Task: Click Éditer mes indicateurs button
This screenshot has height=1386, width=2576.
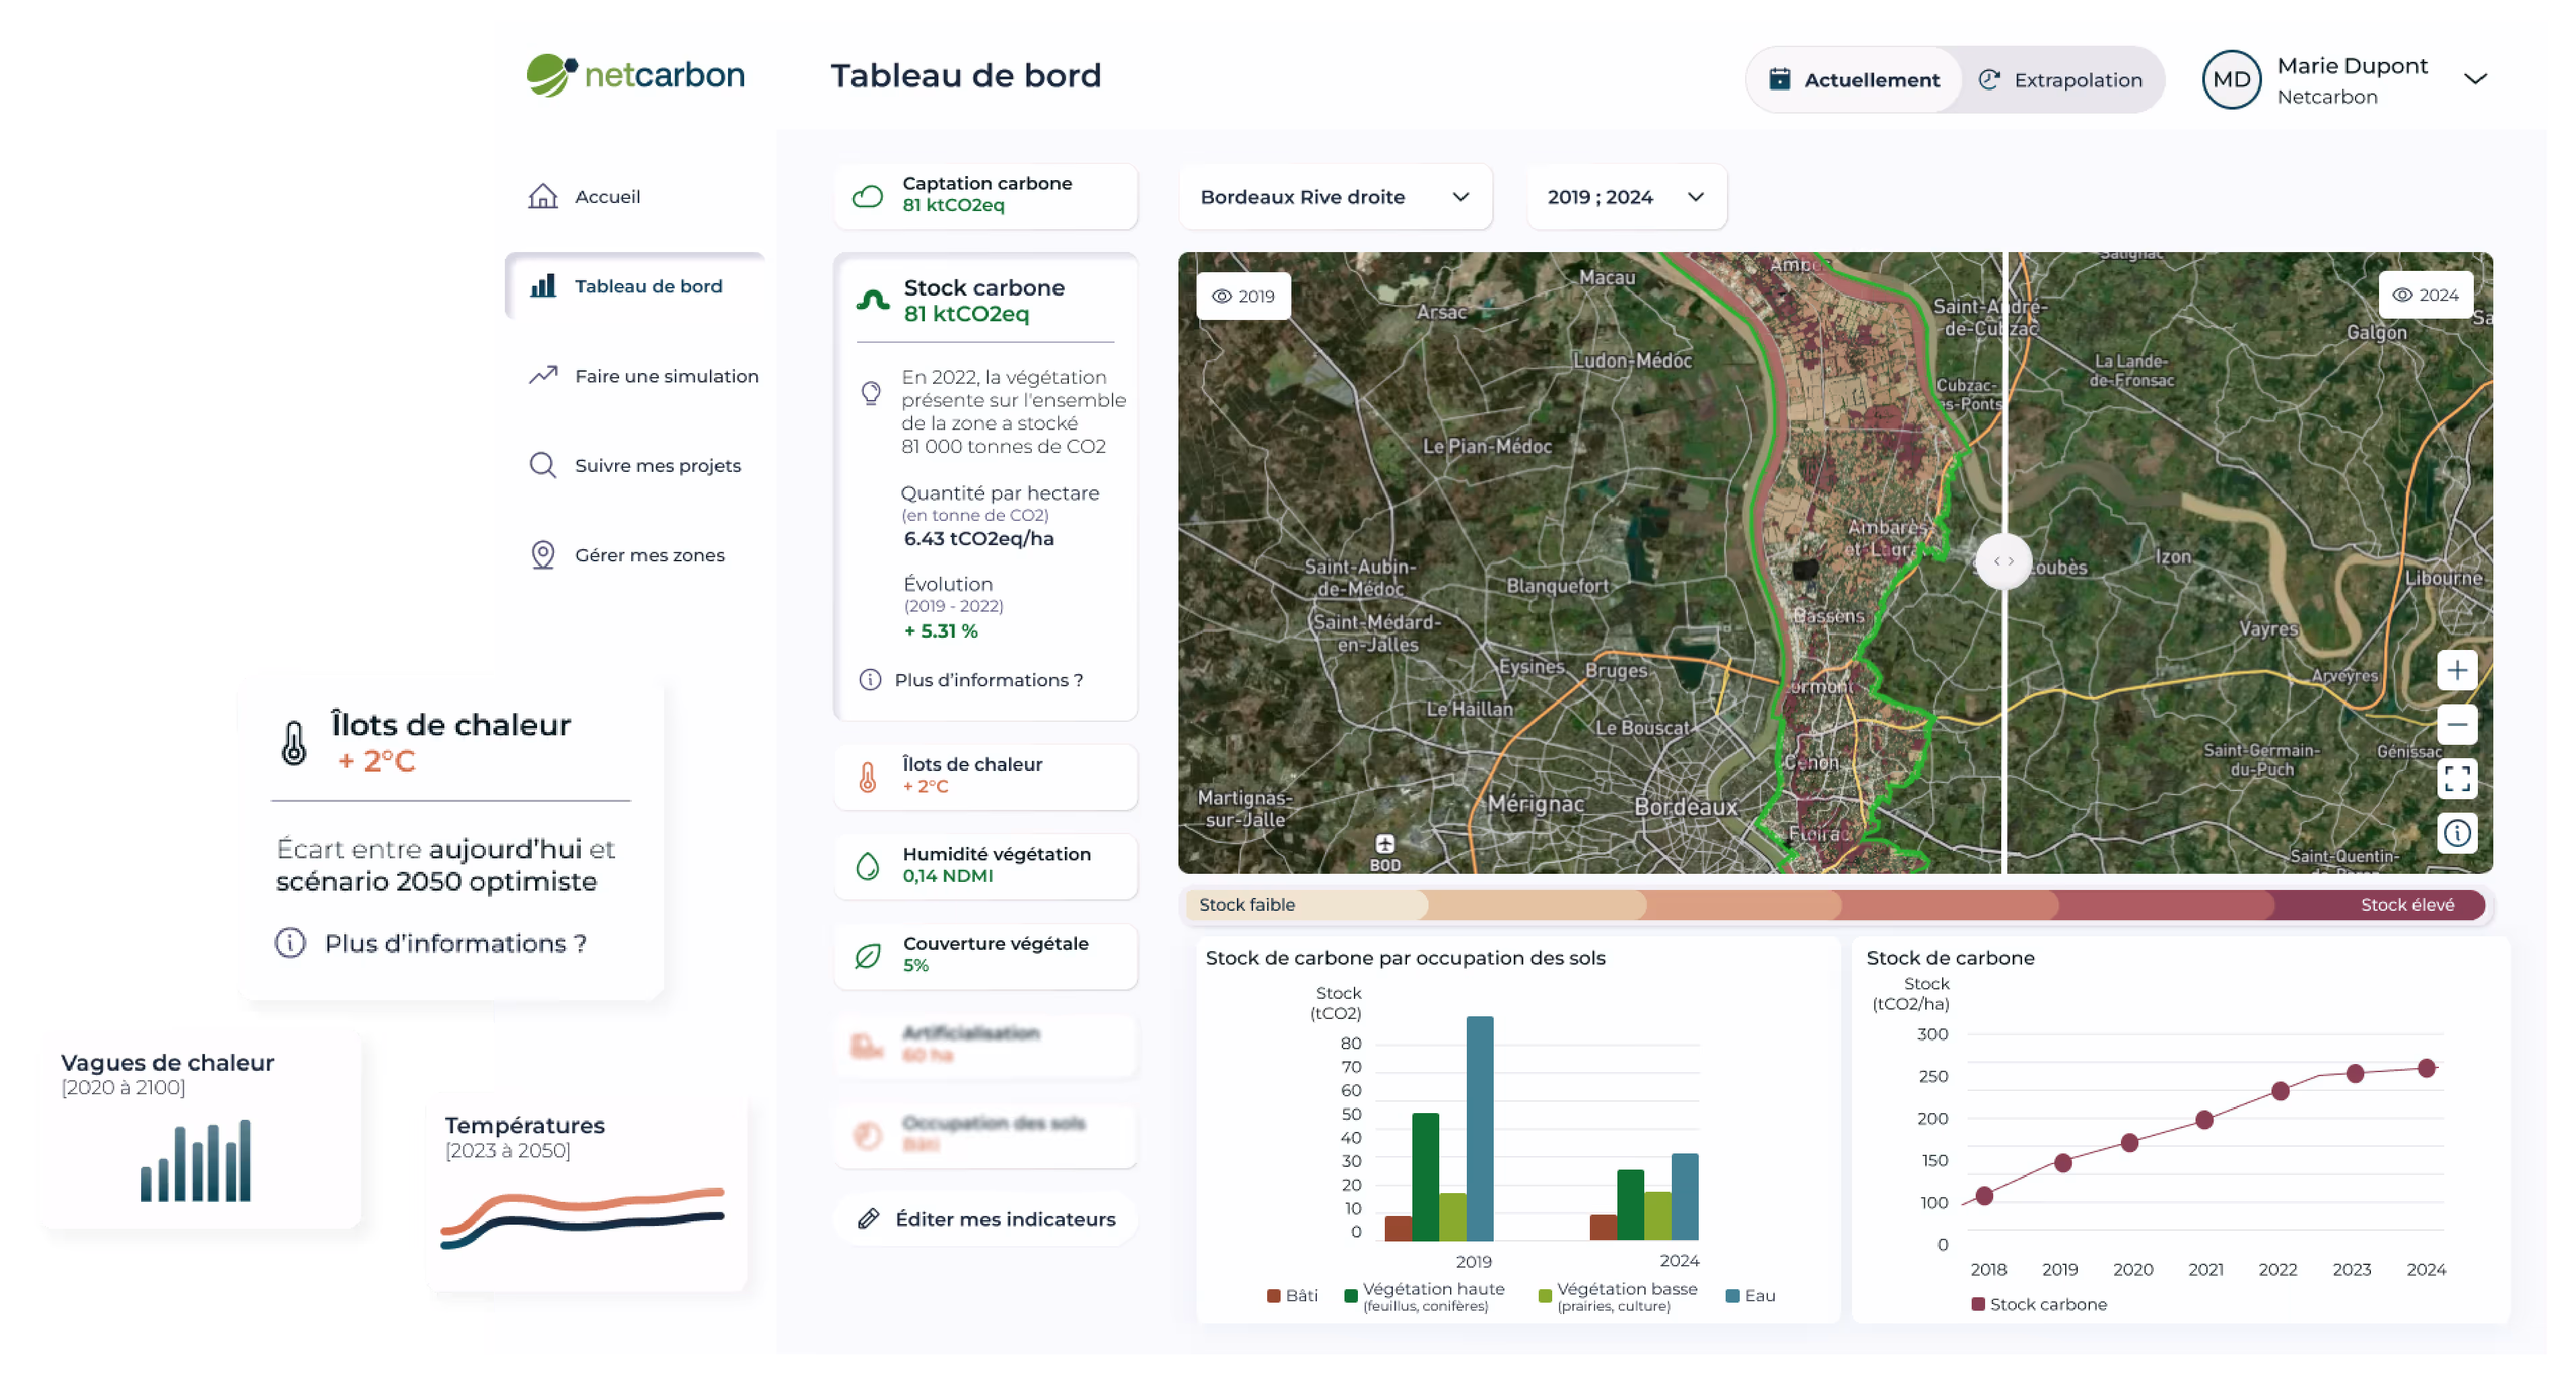Action: (986, 1219)
